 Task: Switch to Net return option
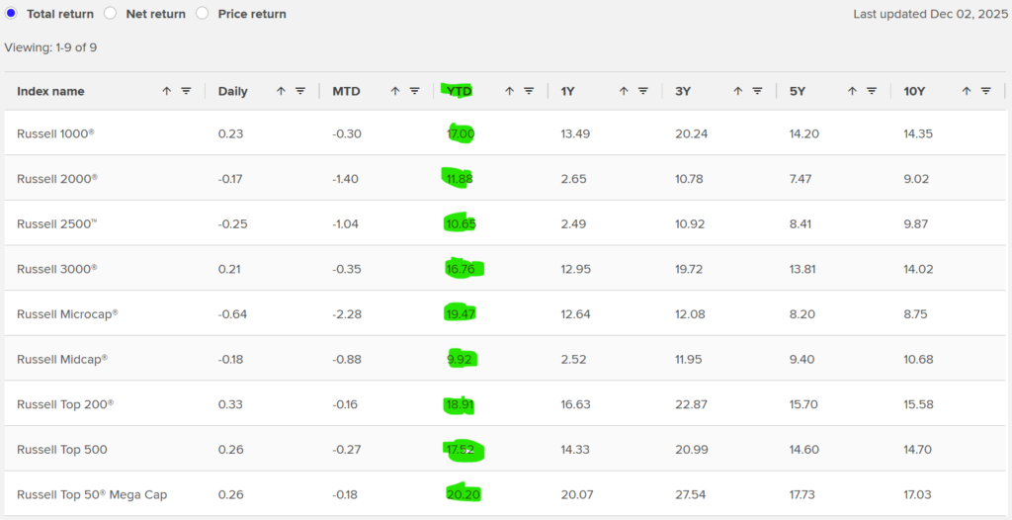pyautogui.click(x=110, y=14)
